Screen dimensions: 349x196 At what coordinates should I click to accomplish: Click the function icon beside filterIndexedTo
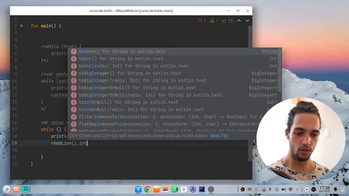(74, 117)
